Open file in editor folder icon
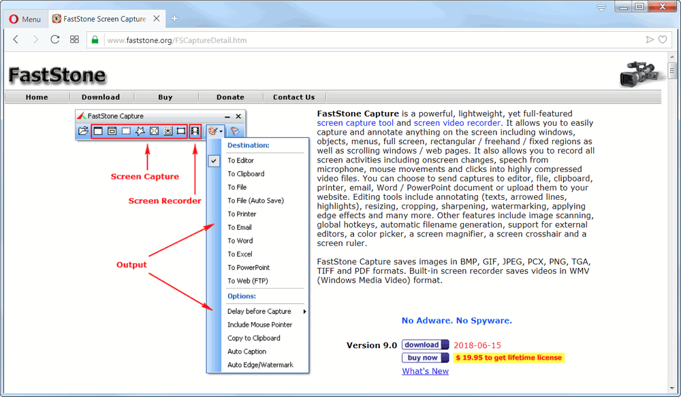 pos(83,131)
